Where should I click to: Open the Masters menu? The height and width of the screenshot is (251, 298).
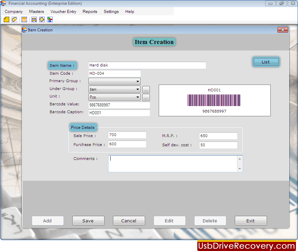pos(37,12)
